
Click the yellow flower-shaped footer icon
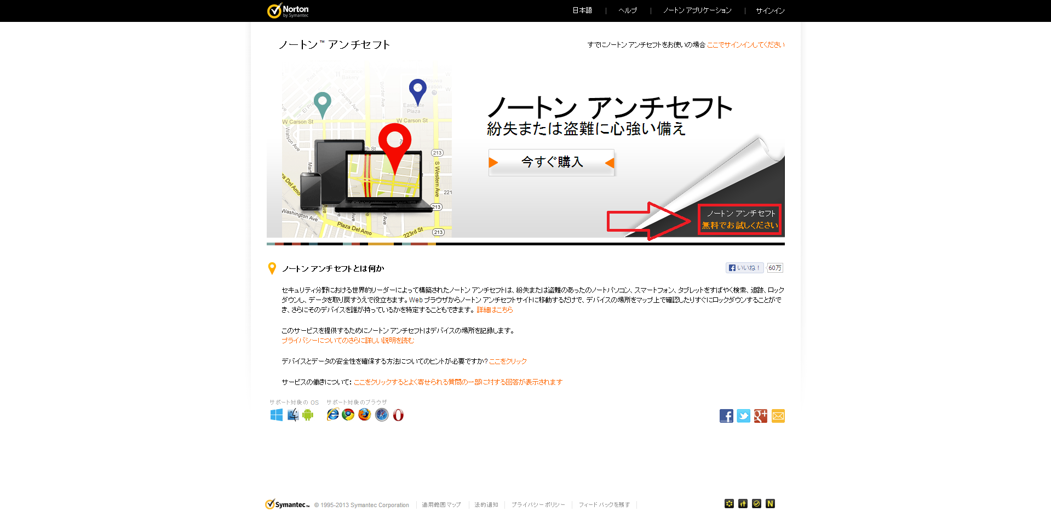tap(729, 504)
